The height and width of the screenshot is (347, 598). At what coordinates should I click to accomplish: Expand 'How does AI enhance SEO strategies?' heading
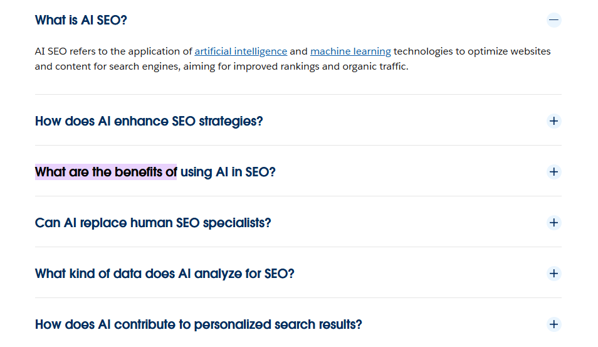(149, 121)
